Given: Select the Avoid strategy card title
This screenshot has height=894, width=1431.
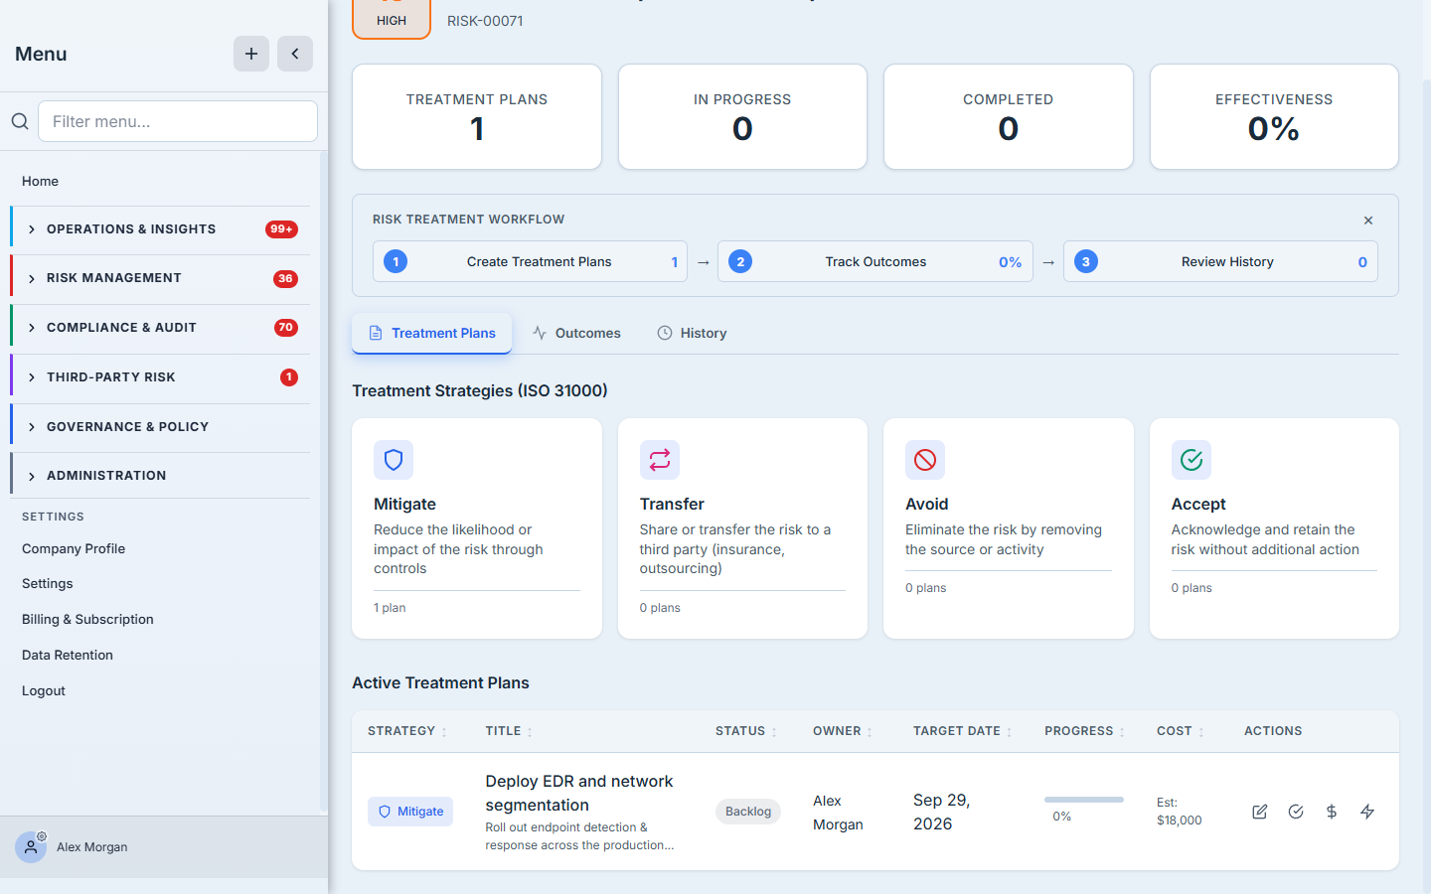Looking at the screenshot, I should [927, 504].
